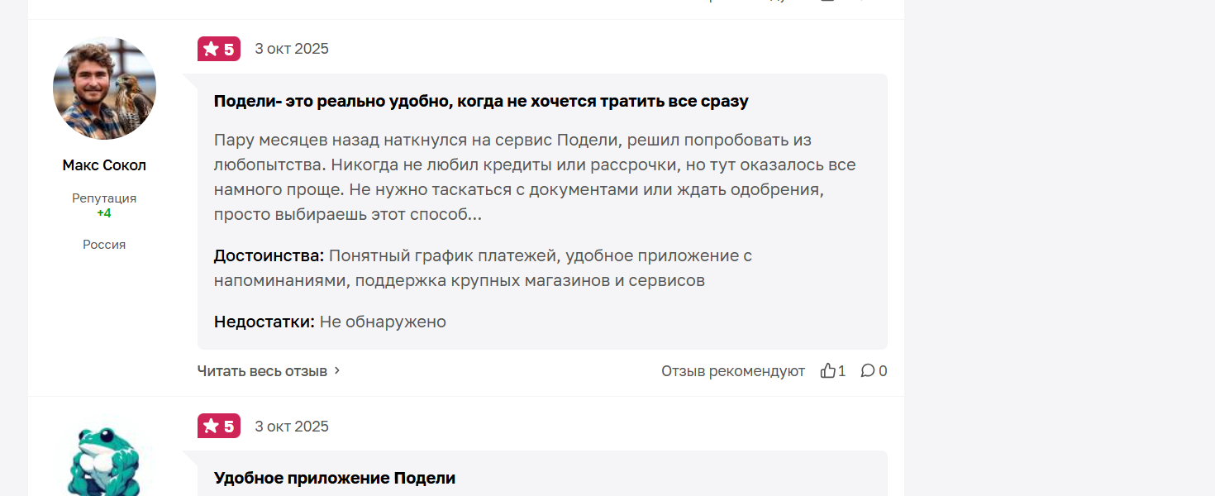The height and width of the screenshot is (496, 1215).
Task: Click the Макс Сокол username link
Action: [x=104, y=165]
